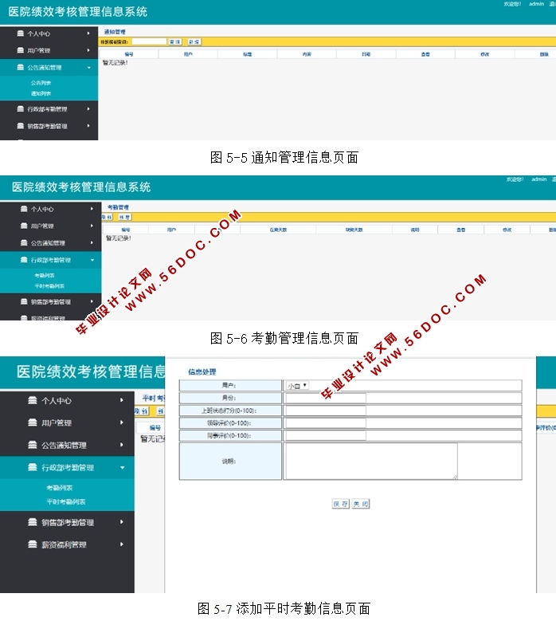Click the 缺勤天数 column header
This screenshot has width=556, height=621.
[x=354, y=230]
